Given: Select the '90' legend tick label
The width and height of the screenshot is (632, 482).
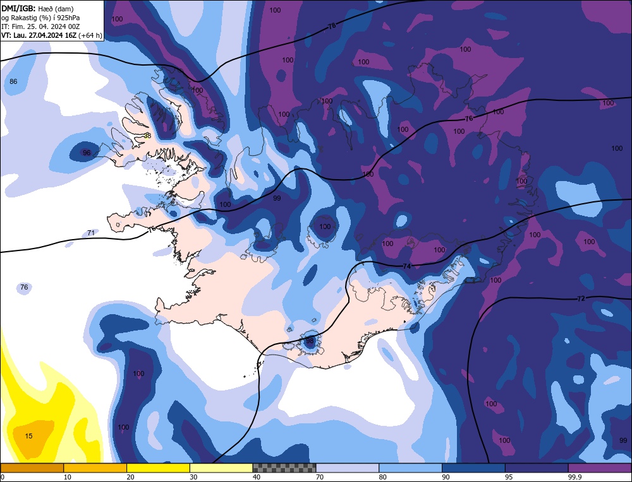Looking at the screenshot, I should [x=446, y=477].
